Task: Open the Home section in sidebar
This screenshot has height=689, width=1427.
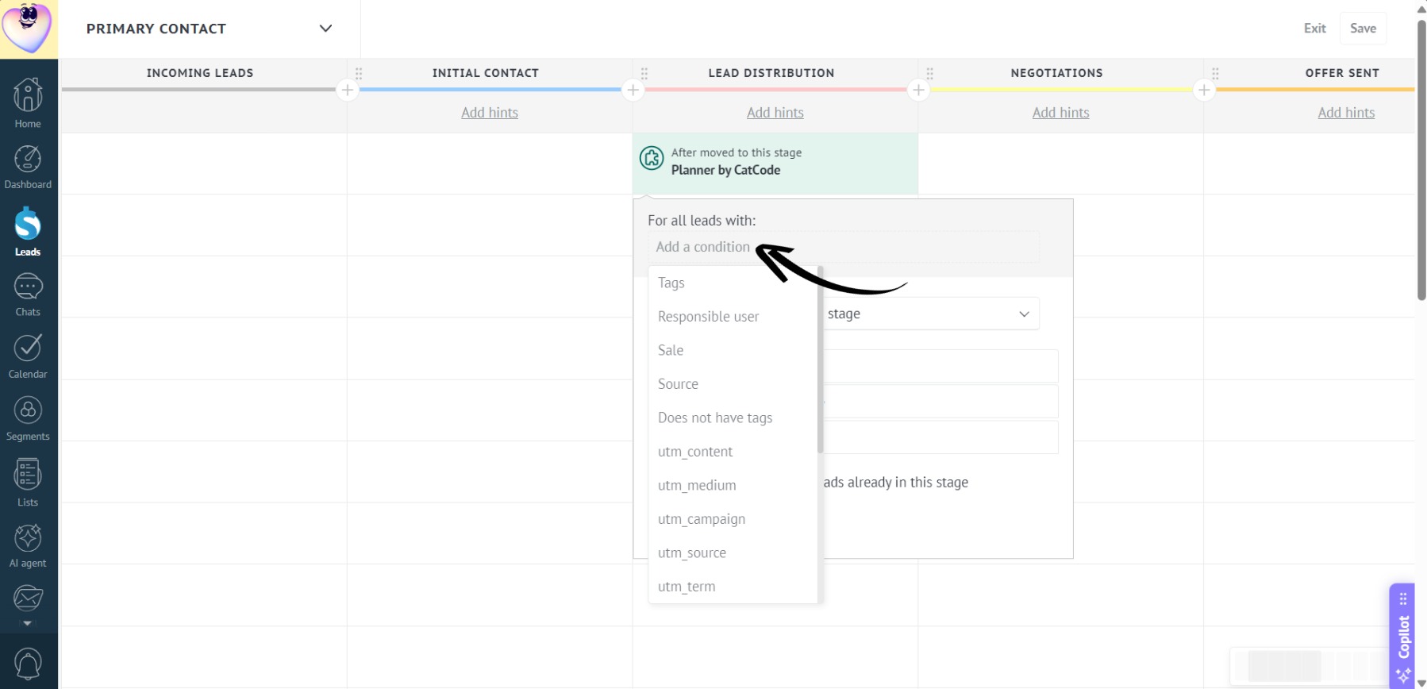Action: click(x=28, y=103)
